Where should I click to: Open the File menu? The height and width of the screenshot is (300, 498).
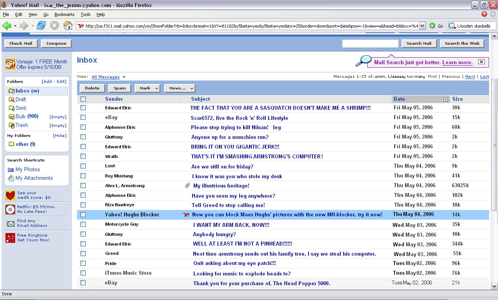point(6,14)
